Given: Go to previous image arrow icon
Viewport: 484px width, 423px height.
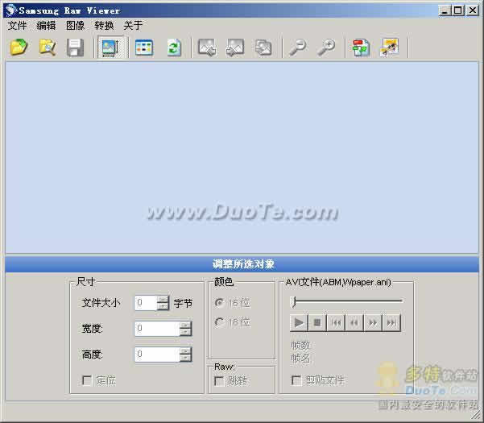Looking at the screenshot, I should click(206, 48).
